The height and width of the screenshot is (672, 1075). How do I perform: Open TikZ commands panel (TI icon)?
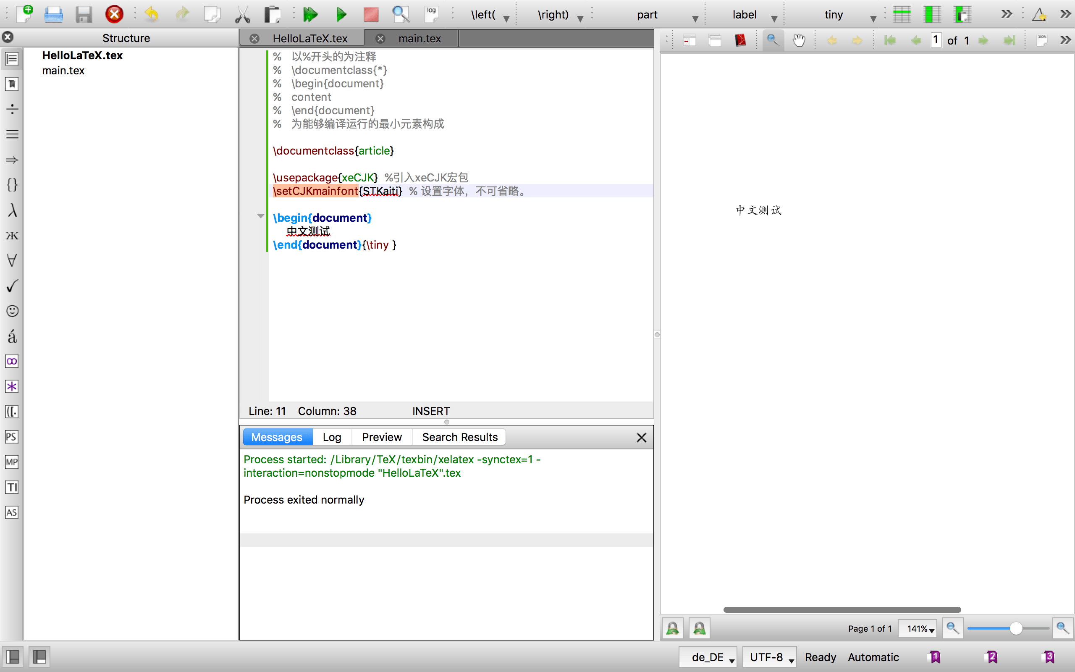12,487
